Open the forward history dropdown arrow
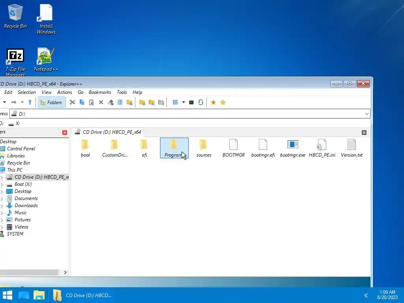The height and width of the screenshot is (303, 404). 22,102
